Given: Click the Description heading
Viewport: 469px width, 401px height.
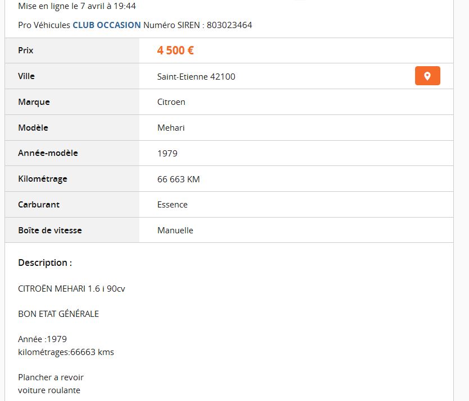Looking at the screenshot, I should pyautogui.click(x=45, y=263).
